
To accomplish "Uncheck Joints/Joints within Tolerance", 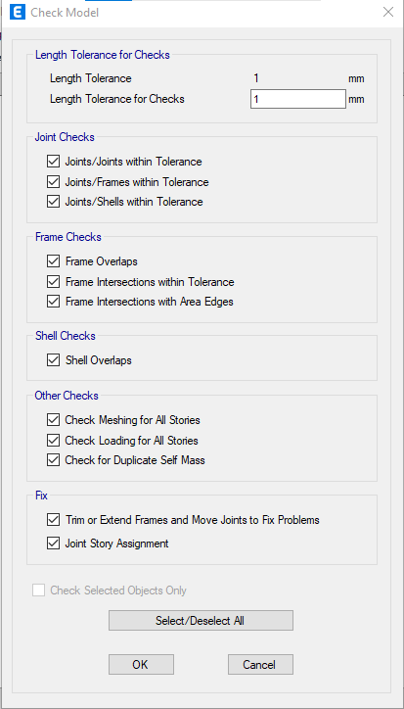I will (54, 162).
